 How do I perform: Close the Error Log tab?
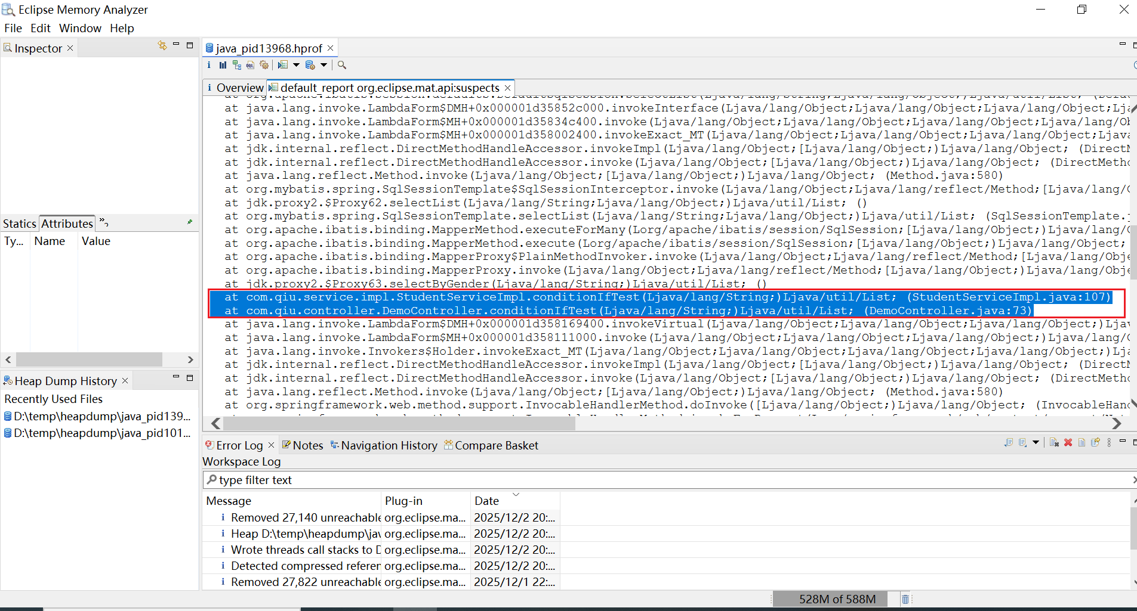[271, 445]
